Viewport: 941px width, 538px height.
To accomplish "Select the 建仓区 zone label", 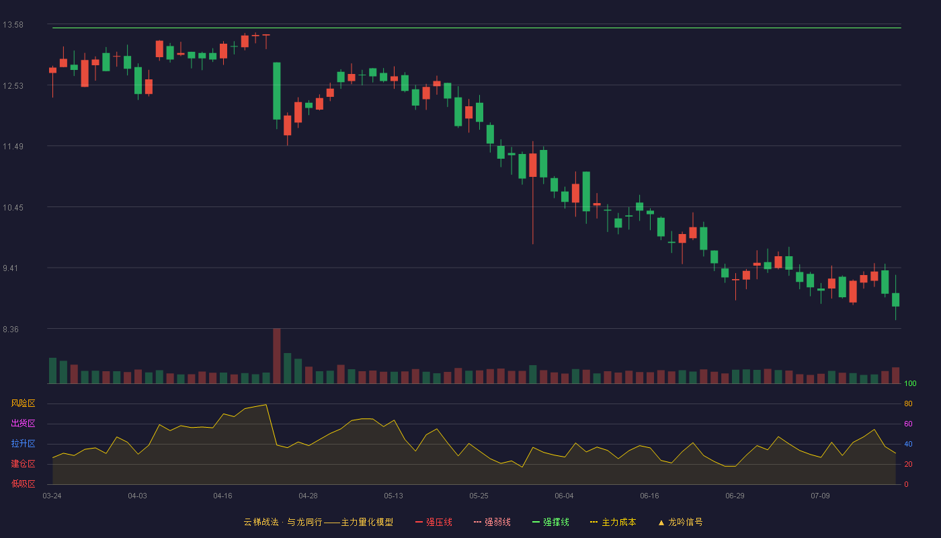I will tap(23, 464).
